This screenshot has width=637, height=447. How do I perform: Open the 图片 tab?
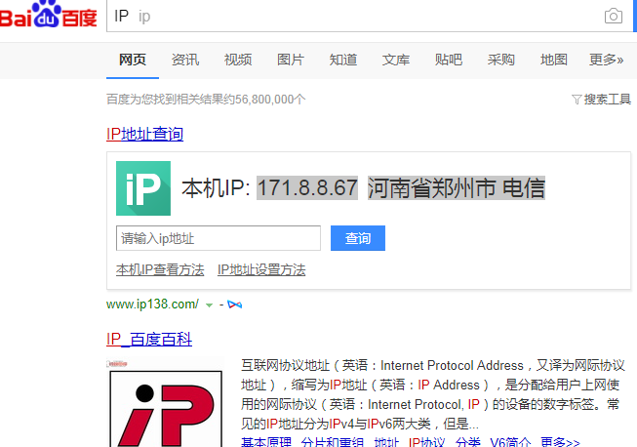[291, 60]
